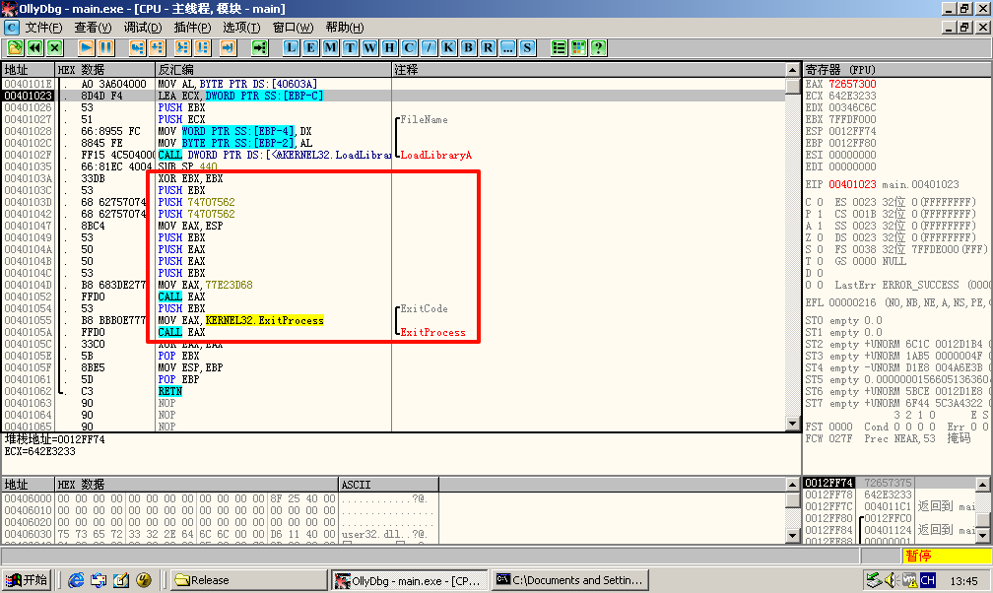
Task: Click the green Go to address icon
Action: [260, 47]
